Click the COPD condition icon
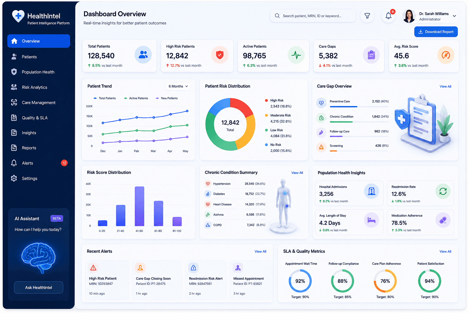Image resolution: width=469 pixels, height=313 pixels. click(208, 225)
